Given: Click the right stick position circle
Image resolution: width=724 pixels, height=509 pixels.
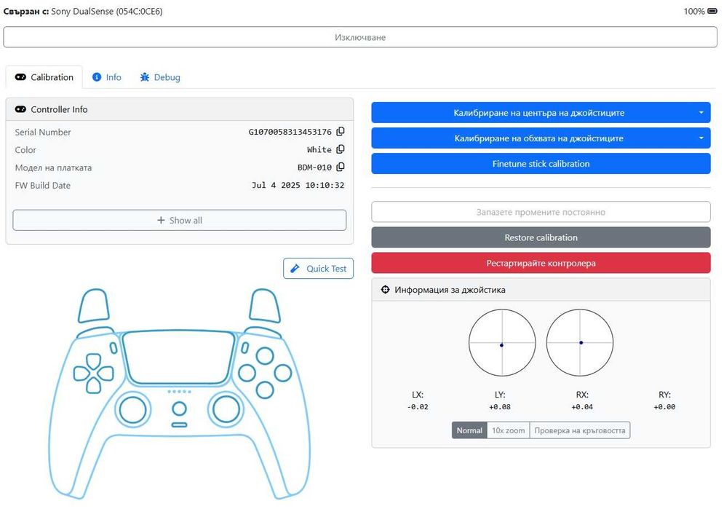Looking at the screenshot, I should coord(580,343).
